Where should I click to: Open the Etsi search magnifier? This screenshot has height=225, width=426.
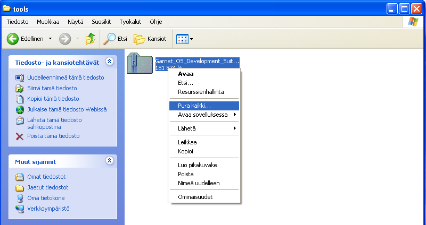click(110, 39)
